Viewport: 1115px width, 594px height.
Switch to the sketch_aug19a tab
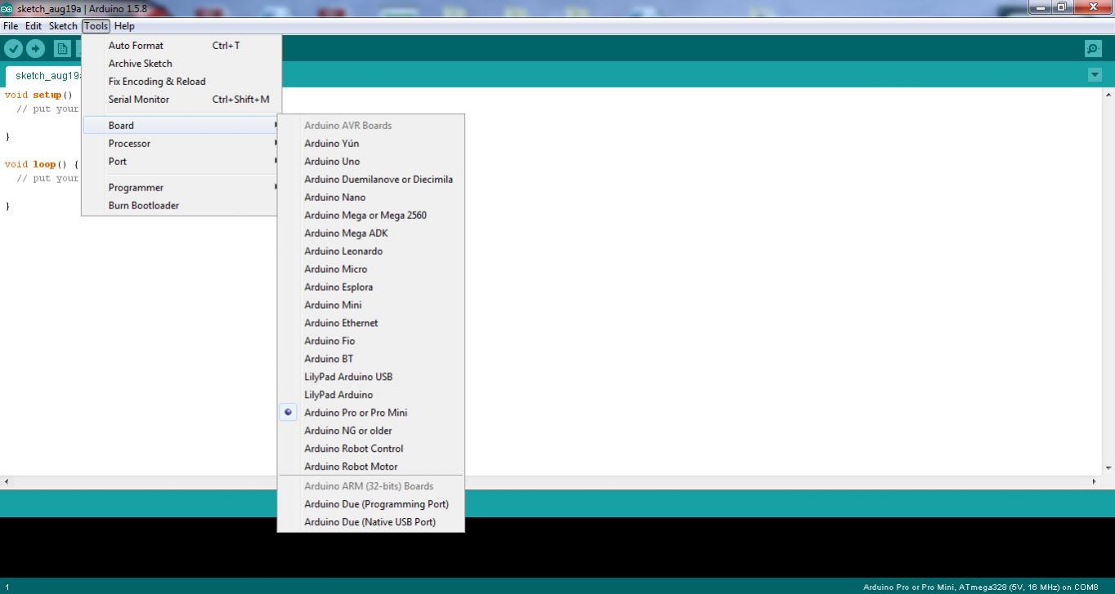(x=47, y=76)
